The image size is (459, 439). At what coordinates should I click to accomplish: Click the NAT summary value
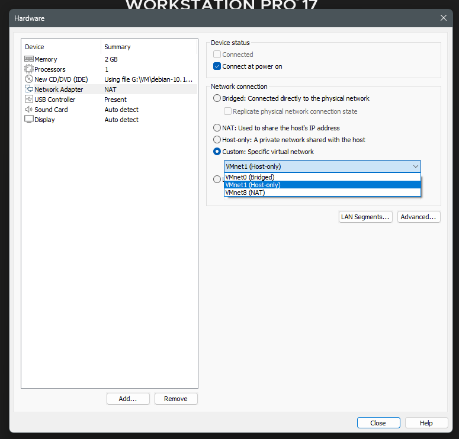click(x=110, y=89)
